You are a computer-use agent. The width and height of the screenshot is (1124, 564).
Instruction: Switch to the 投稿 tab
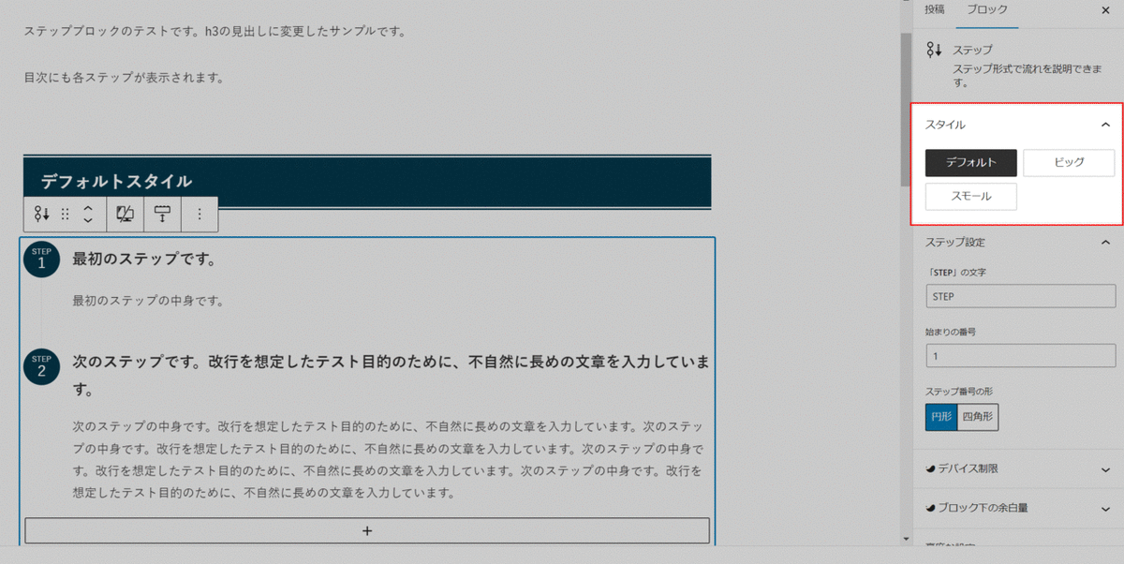point(935,9)
